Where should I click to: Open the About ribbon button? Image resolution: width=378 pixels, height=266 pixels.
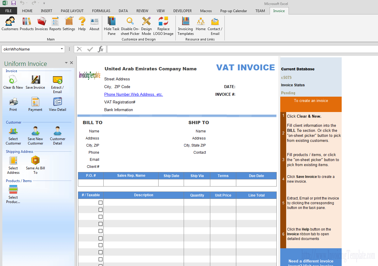[94, 24]
